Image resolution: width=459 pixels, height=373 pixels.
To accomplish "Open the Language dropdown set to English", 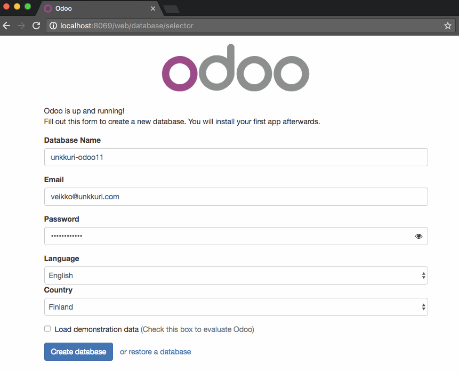I will (x=236, y=275).
